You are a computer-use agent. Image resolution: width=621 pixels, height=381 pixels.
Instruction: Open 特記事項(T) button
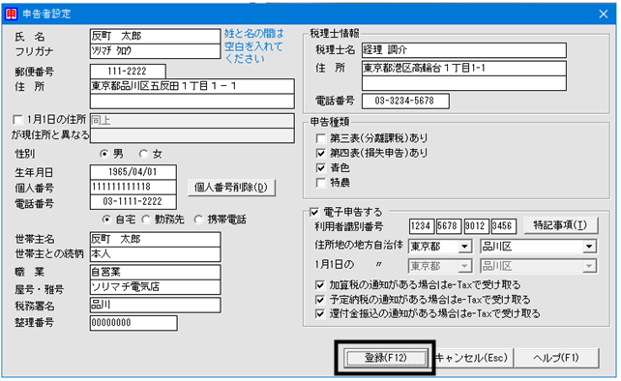[x=560, y=225]
